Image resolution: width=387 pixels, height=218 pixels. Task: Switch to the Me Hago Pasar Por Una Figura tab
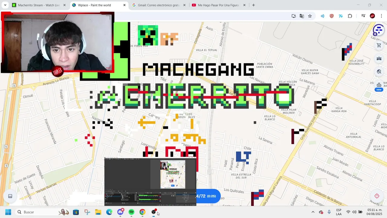coord(218,5)
